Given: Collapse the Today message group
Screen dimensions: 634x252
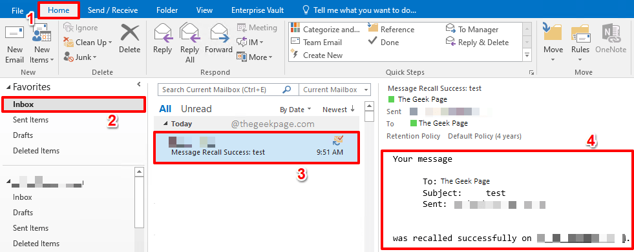Looking at the screenshot, I should click(165, 124).
